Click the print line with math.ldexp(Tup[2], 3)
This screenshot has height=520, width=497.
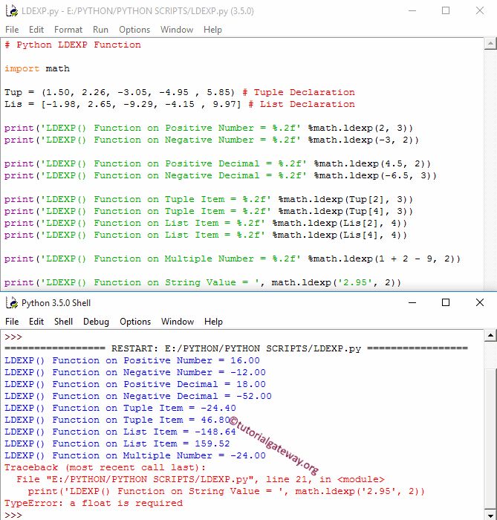pos(209,199)
